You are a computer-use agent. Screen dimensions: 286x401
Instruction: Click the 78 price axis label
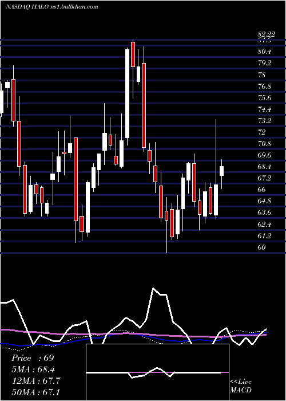tap(262, 75)
